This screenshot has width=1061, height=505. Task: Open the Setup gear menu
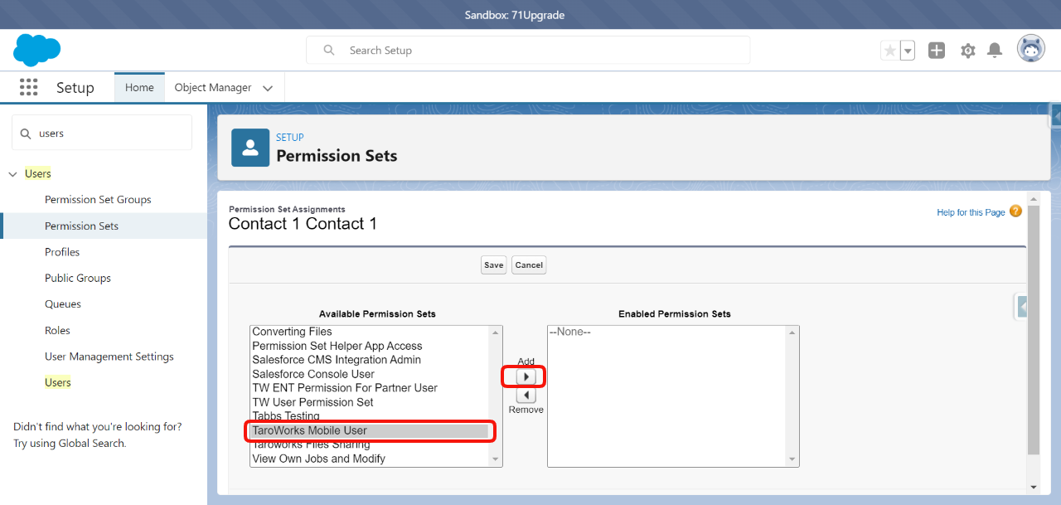[x=967, y=51]
